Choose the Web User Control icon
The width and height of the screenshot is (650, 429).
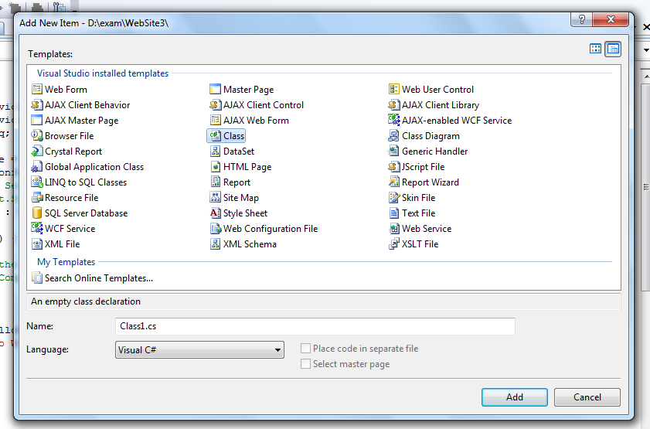click(394, 89)
